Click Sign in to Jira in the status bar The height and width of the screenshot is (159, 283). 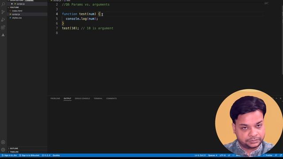(x=9, y=155)
